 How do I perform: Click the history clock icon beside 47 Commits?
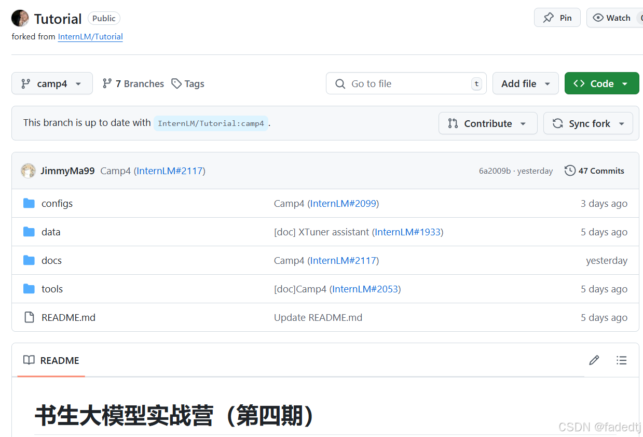pyautogui.click(x=570, y=171)
